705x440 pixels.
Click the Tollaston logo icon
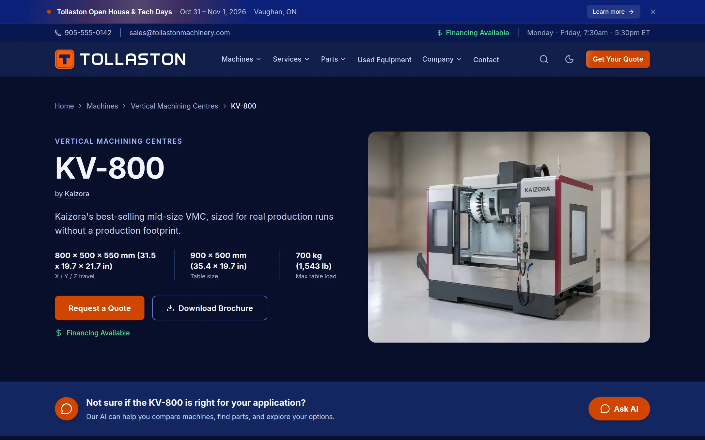(65, 59)
